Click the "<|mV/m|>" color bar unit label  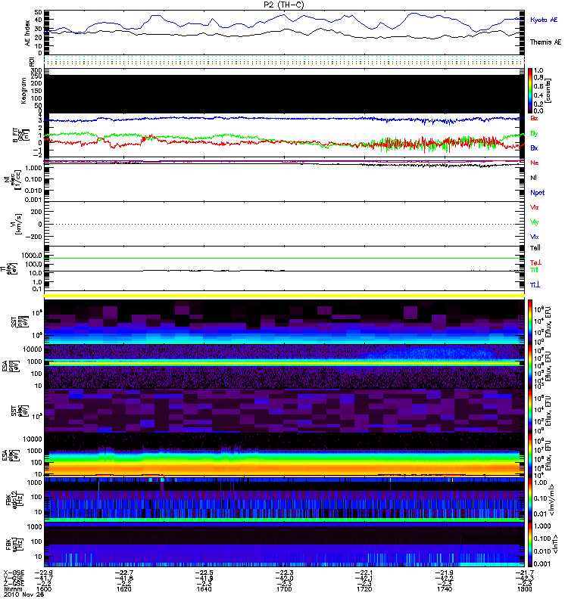click(553, 500)
